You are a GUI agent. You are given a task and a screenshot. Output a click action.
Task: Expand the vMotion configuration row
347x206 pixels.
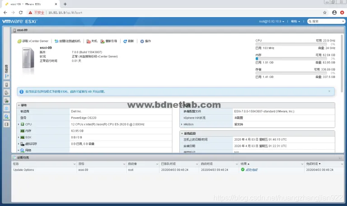(182, 124)
